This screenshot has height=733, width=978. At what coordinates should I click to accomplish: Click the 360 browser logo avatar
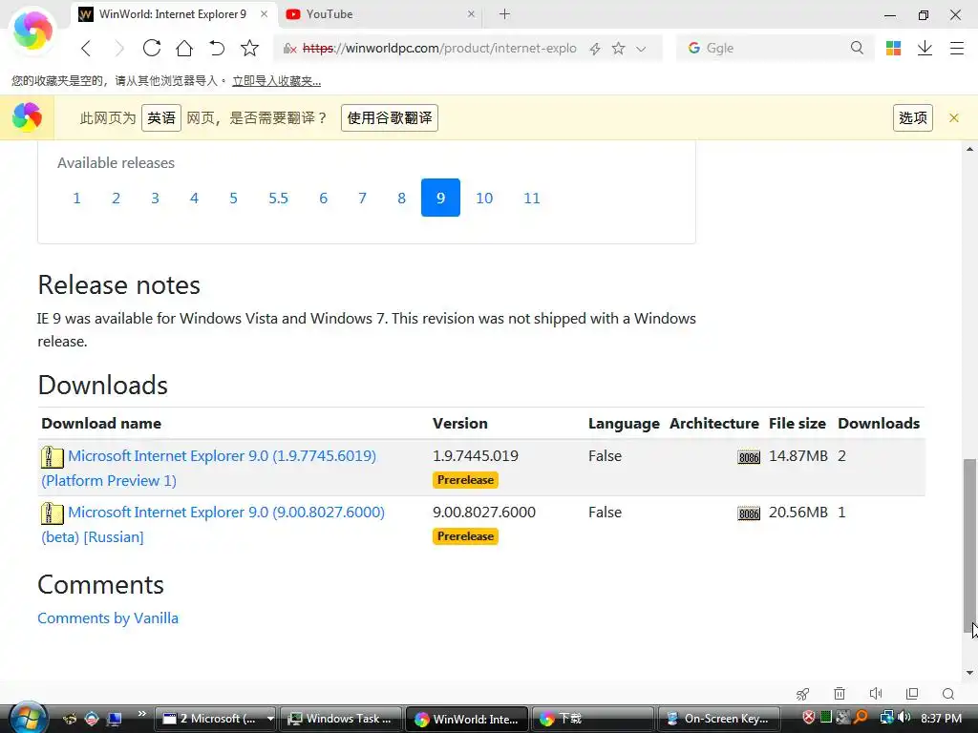[32, 30]
